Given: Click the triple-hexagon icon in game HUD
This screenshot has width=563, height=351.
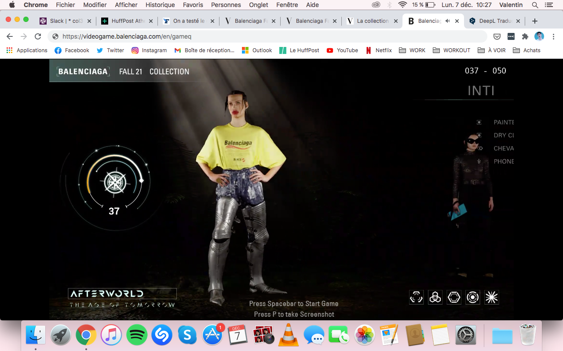Looking at the screenshot, I should 435,297.
